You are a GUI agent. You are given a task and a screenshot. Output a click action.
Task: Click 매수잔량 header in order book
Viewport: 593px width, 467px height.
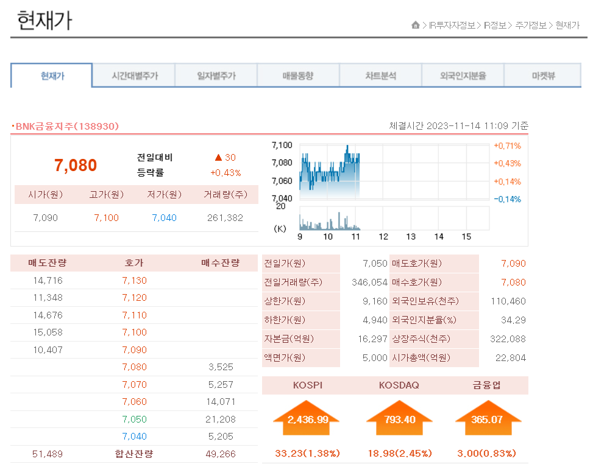[x=221, y=262]
